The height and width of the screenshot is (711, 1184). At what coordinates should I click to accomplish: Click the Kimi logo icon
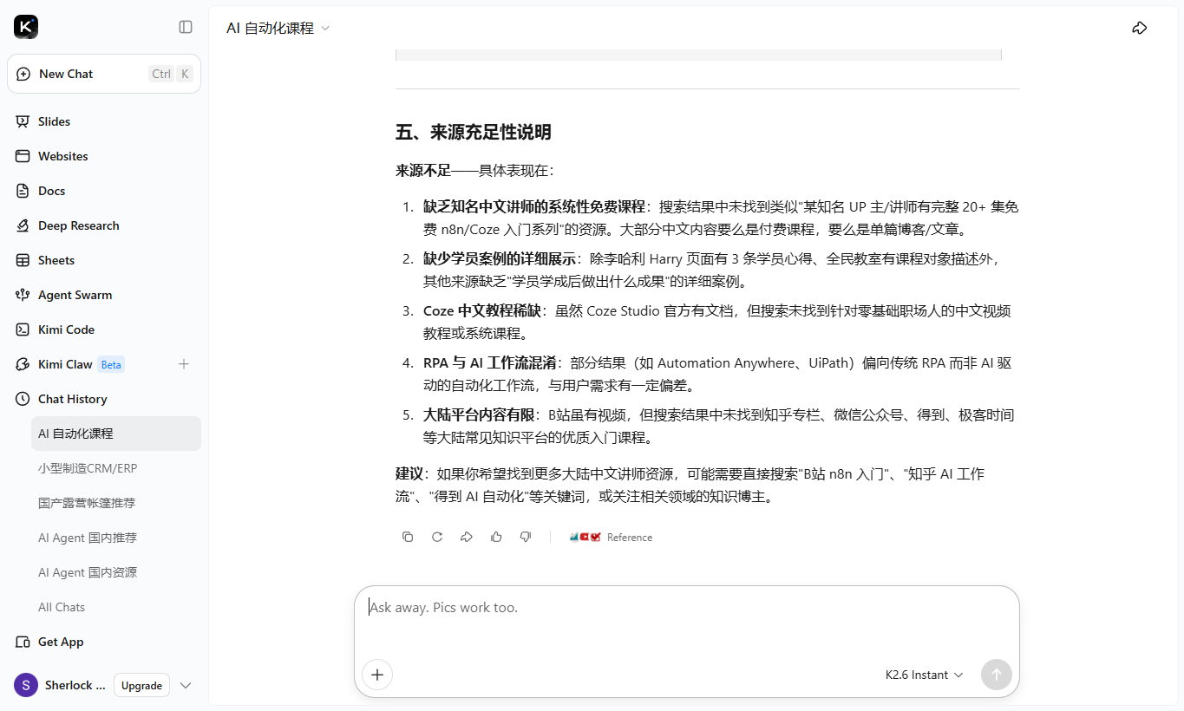point(26,27)
